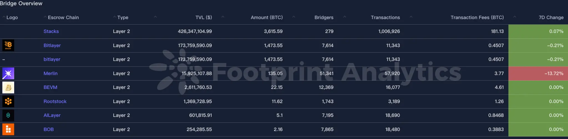Toggle sort arrow beside Type header

[115, 17]
